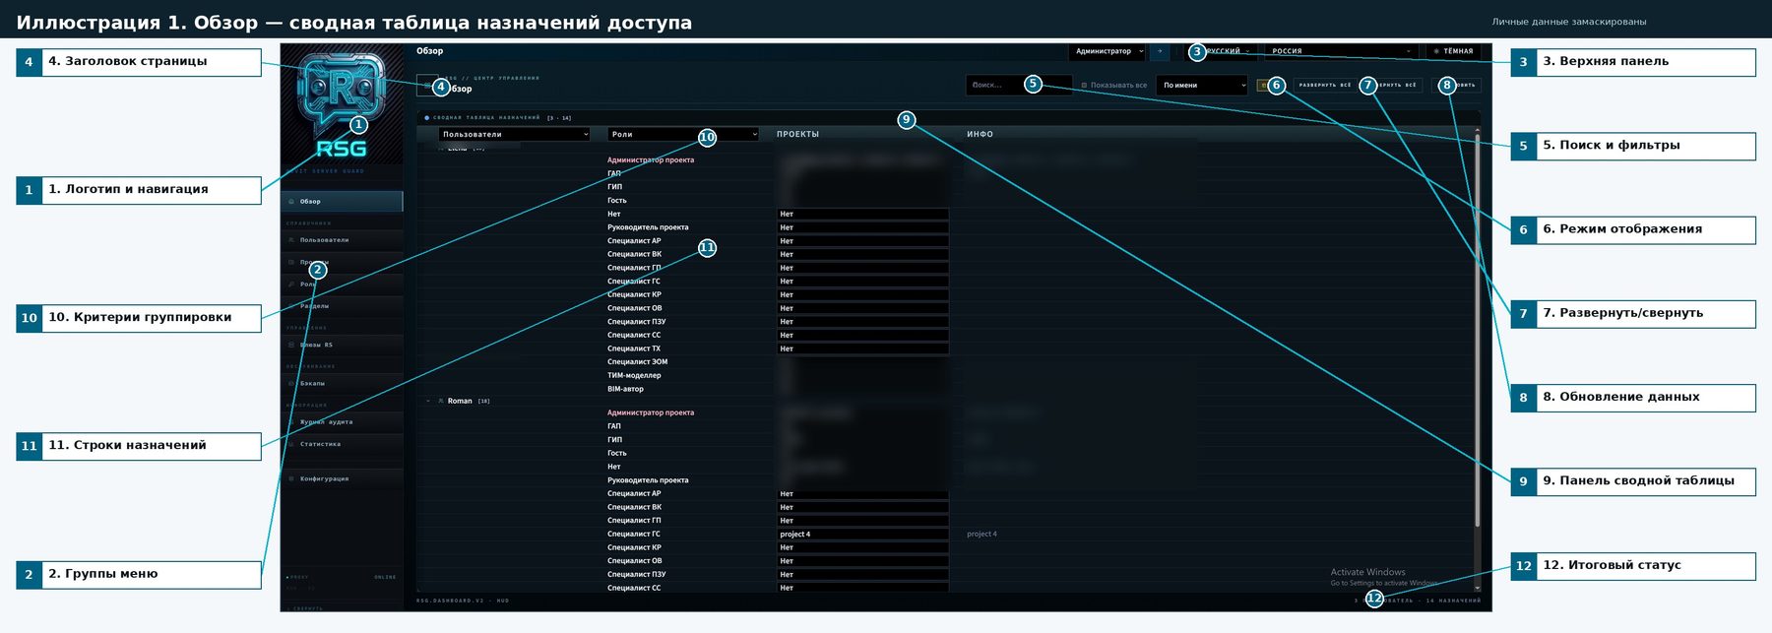Select the Roman group row

pyautogui.click(x=945, y=401)
